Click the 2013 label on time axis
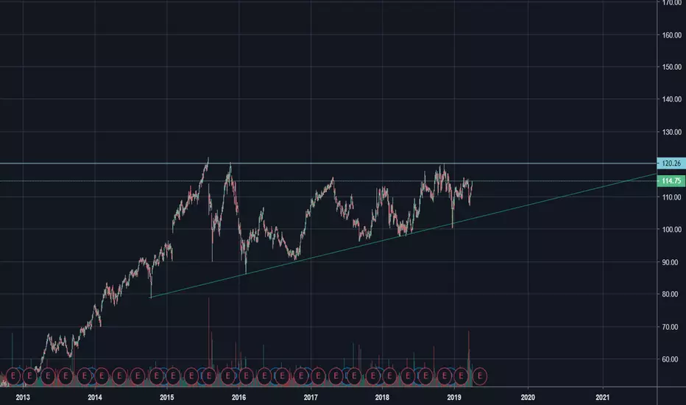This screenshot has width=686, height=405. click(23, 398)
